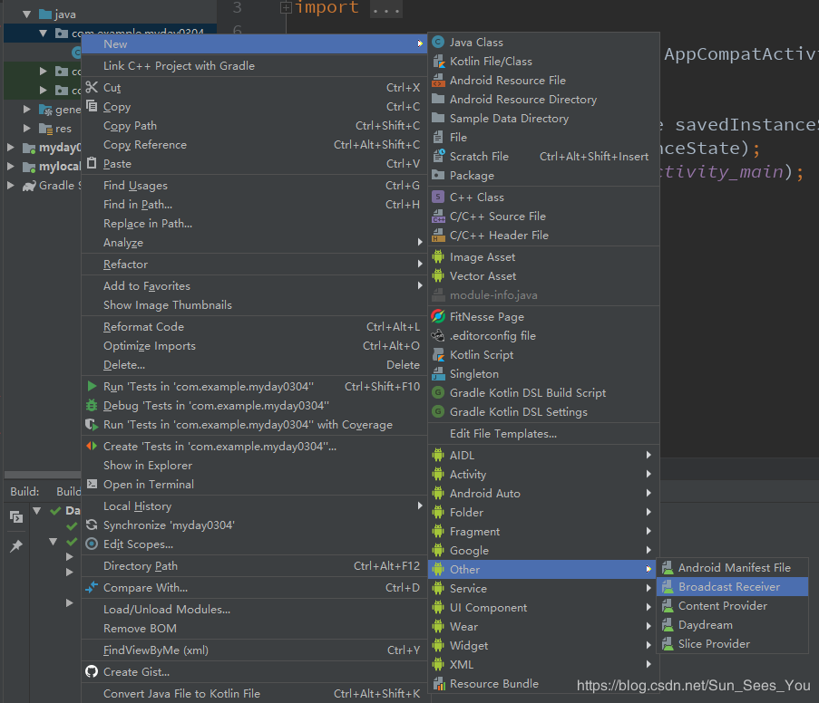
Task: Click the Image Asset Android icon
Action: pos(438,256)
